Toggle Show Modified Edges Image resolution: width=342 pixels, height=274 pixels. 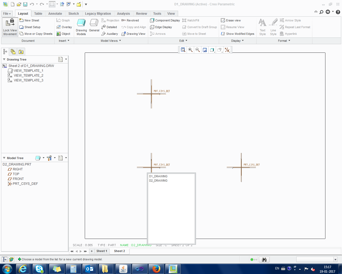(237, 34)
